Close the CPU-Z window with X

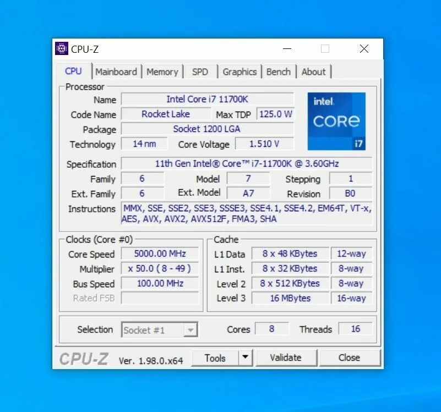(x=364, y=49)
